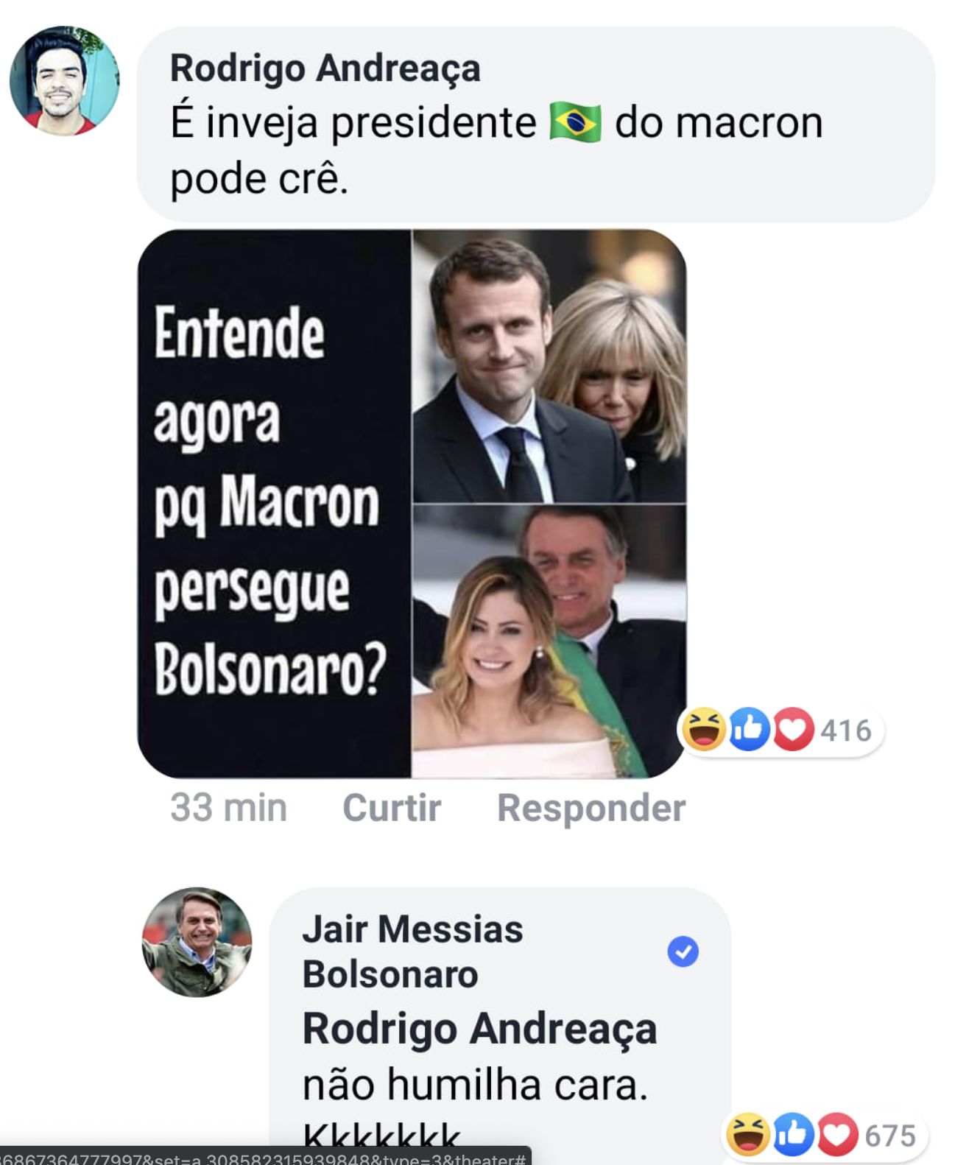Click the laughing reaction beside 675
Viewport: 955px width, 1165px height.
click(x=747, y=1134)
